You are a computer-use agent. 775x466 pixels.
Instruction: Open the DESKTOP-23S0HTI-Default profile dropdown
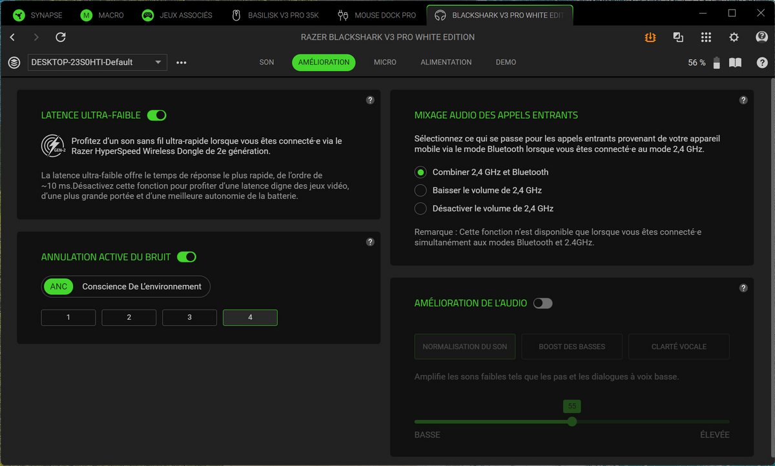98,63
